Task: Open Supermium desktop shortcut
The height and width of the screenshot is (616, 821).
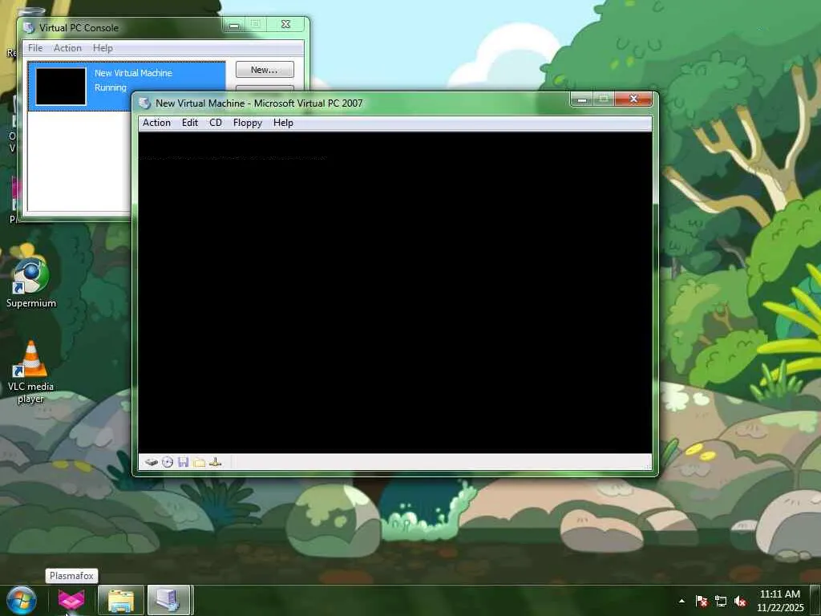Action: [31, 282]
